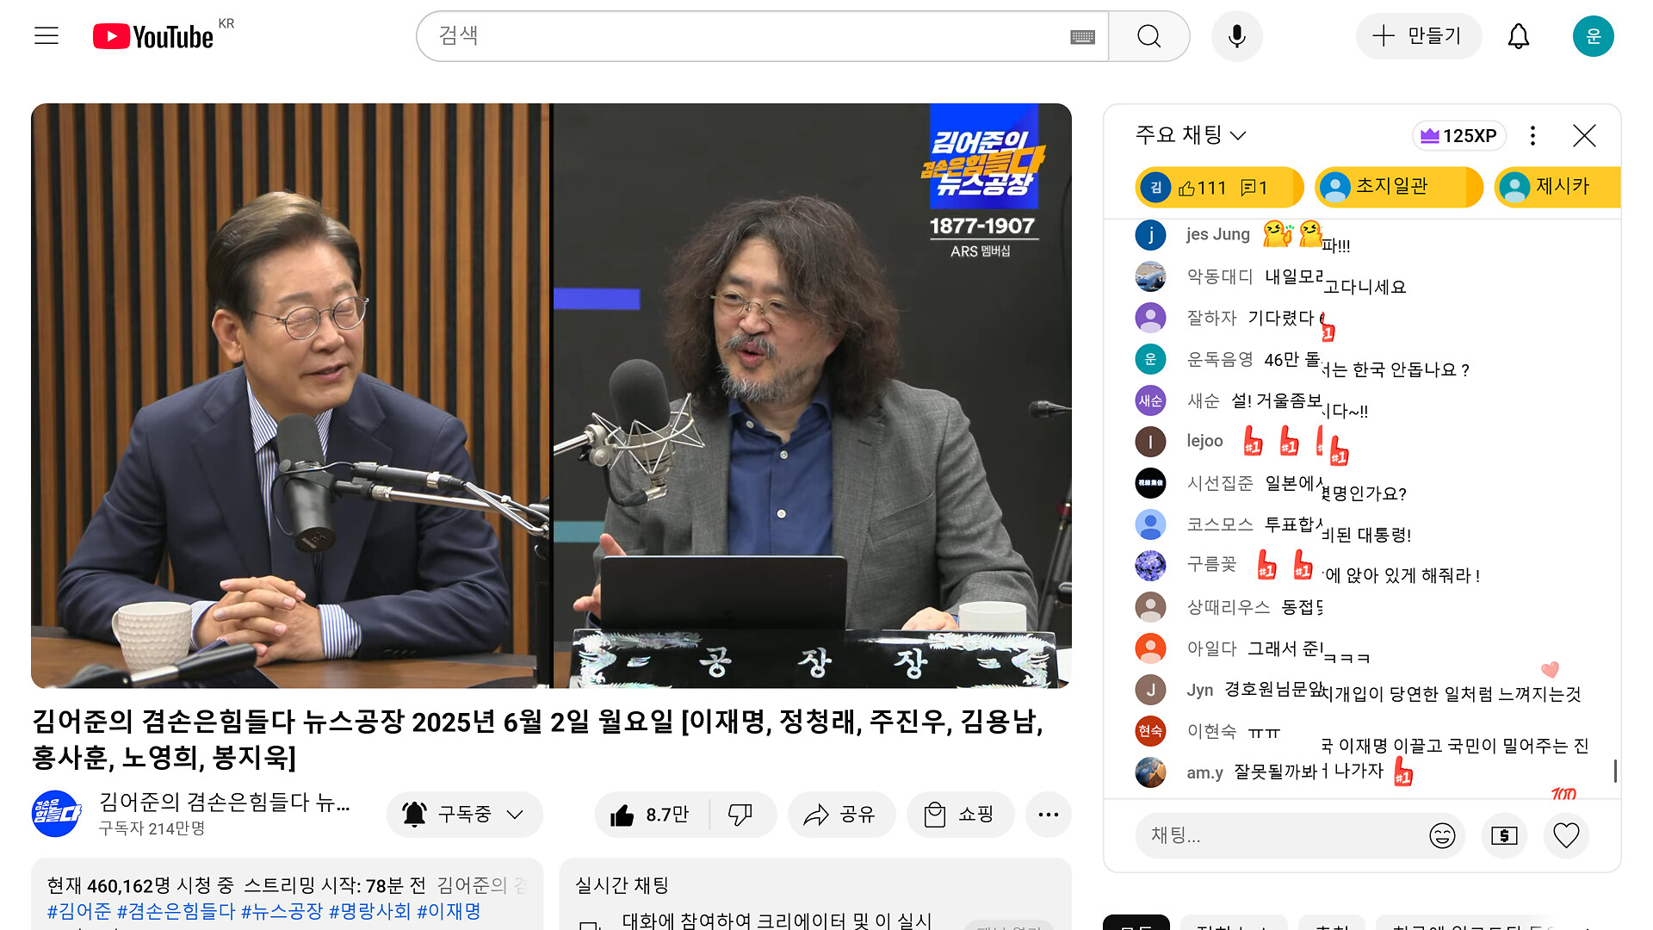This screenshot has height=930, width=1653.
Task: Open emoji picker in chat input
Action: tap(1442, 835)
